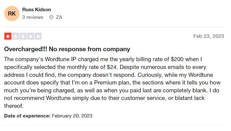231x131 pixels.
Task: Click the 'February 20, 2023' experience date
Action: (x=72, y=116)
